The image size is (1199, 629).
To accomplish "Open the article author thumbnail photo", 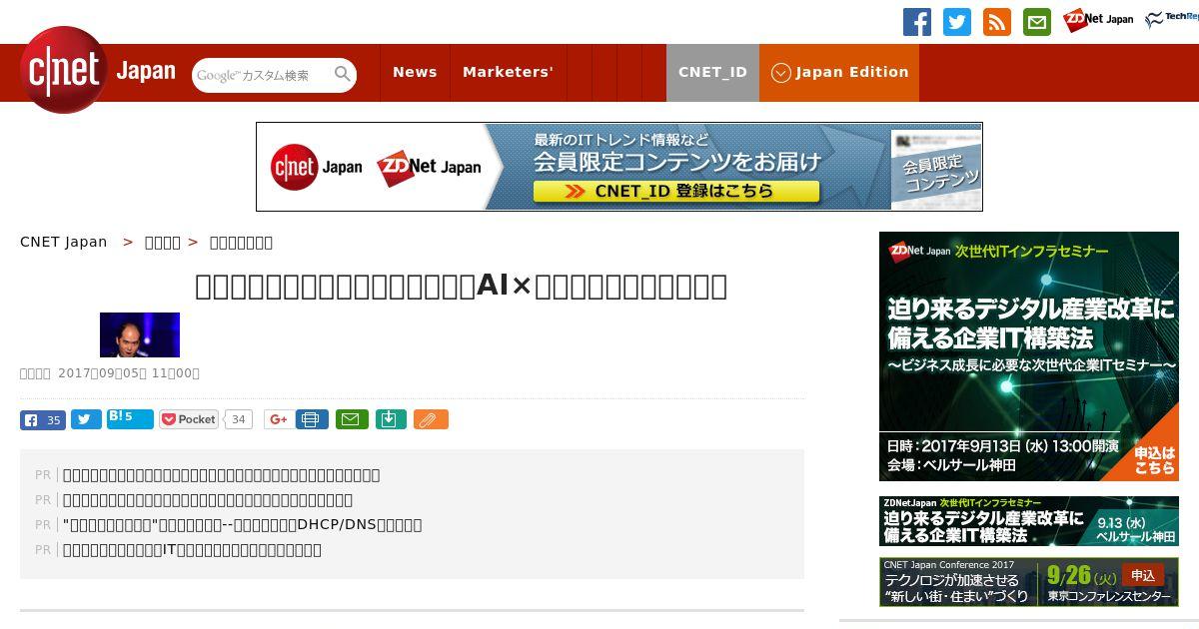I will (x=140, y=334).
